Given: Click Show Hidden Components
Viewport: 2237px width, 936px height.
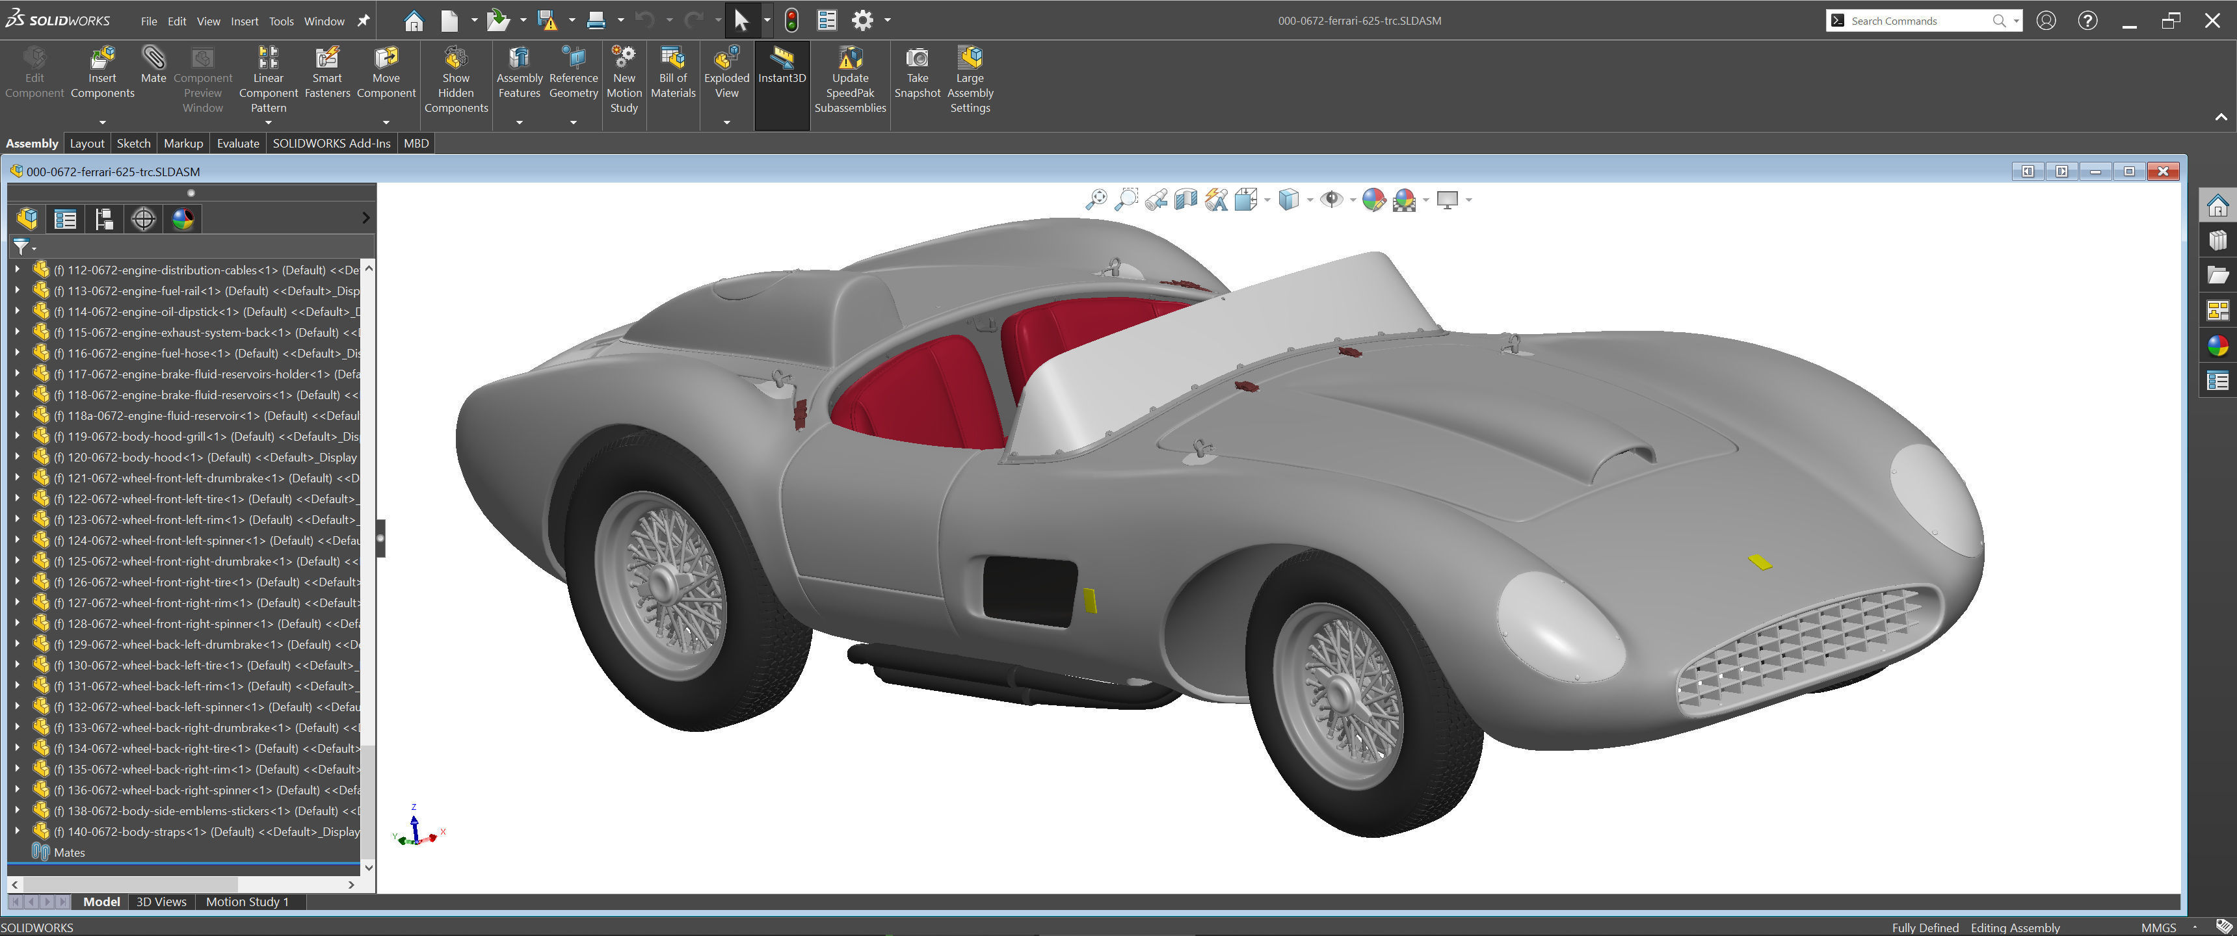Looking at the screenshot, I should (x=456, y=80).
